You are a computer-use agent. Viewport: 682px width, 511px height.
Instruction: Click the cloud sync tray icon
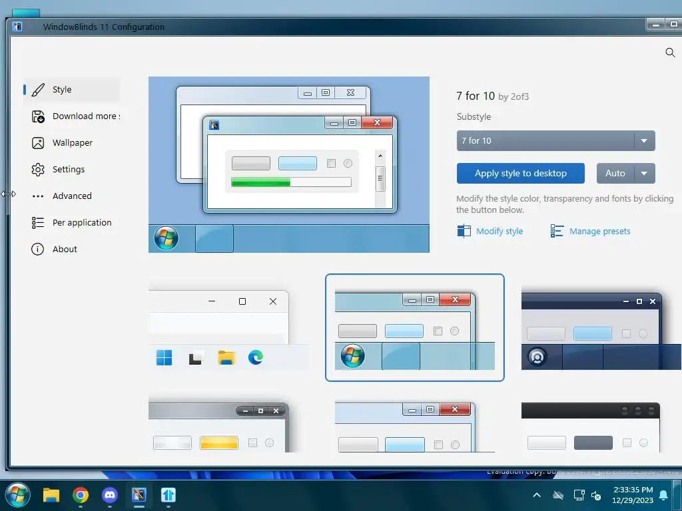(x=558, y=495)
